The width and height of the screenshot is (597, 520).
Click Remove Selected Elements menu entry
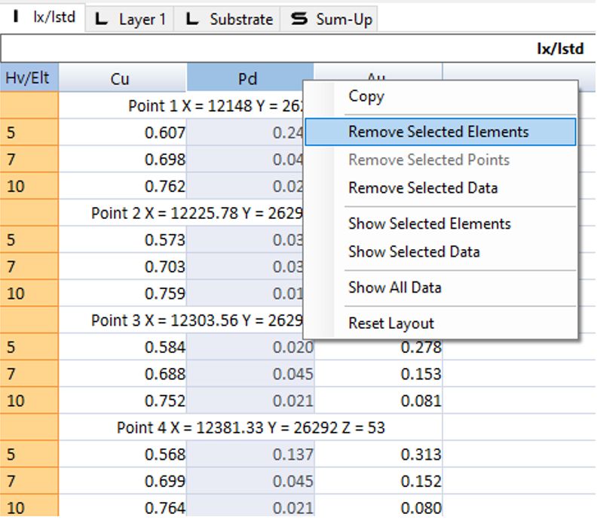pyautogui.click(x=439, y=132)
